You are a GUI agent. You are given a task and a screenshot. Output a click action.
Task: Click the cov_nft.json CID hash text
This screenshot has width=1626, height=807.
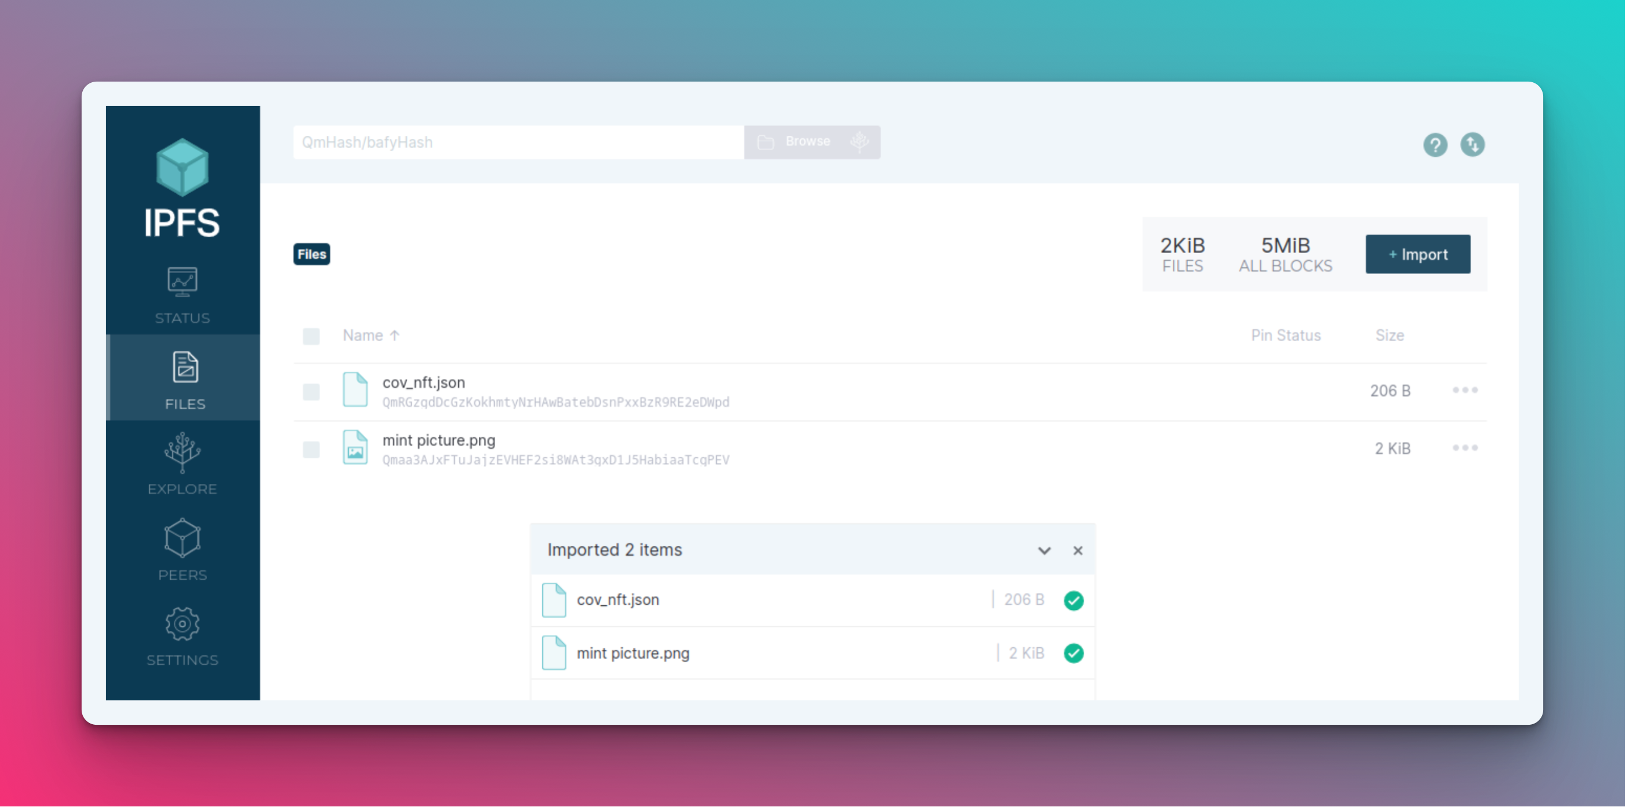[555, 402]
